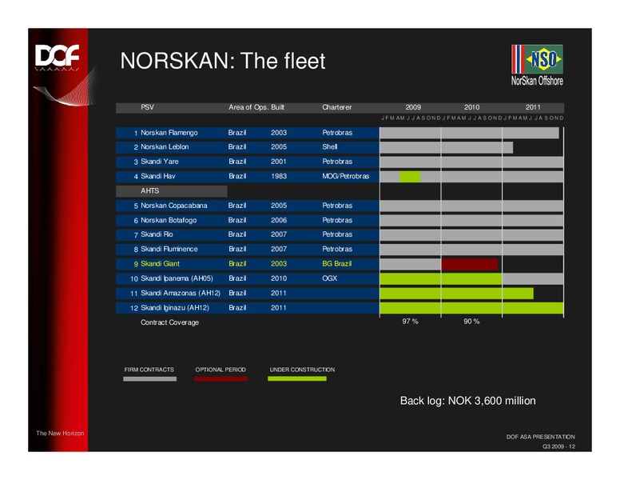620x480 pixels.
Task: Click the green construction bar for Skandi Iginazu
Action: 471,308
